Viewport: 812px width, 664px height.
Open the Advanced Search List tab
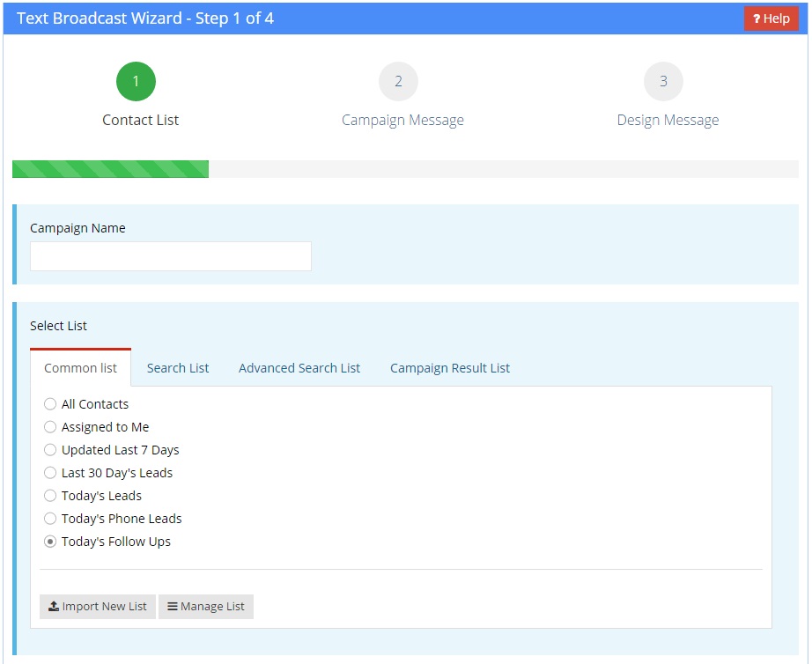299,367
